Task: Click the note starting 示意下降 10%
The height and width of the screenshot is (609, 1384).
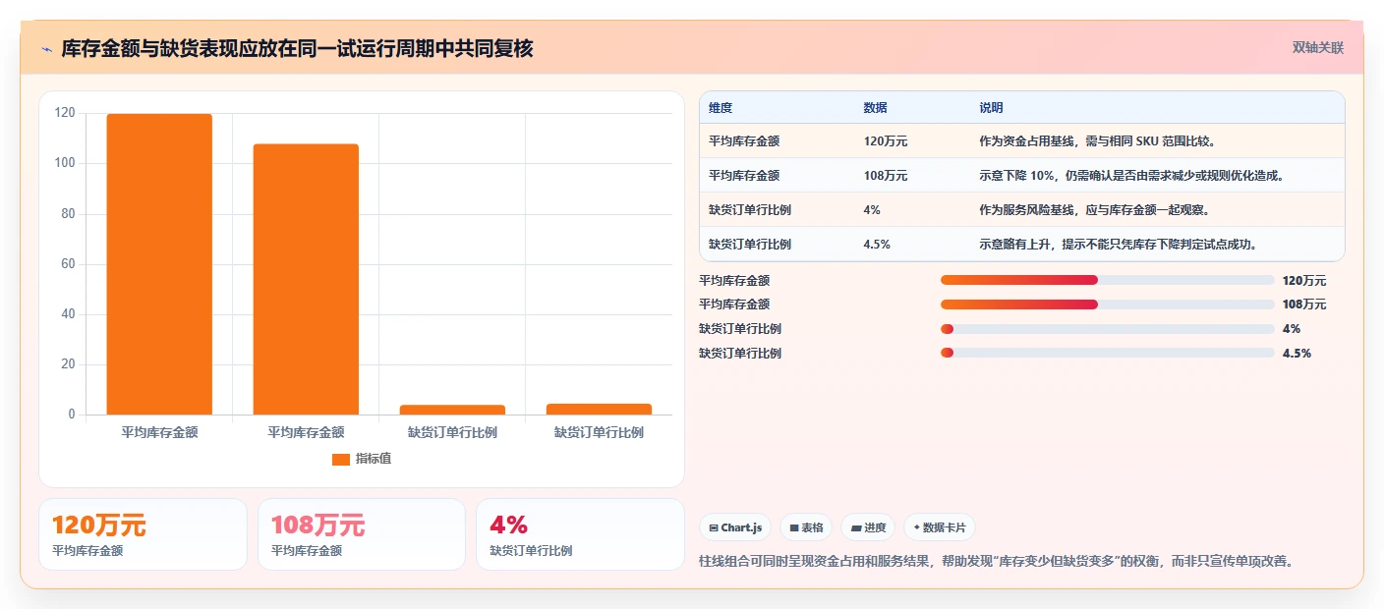Action: pyautogui.click(x=1131, y=176)
